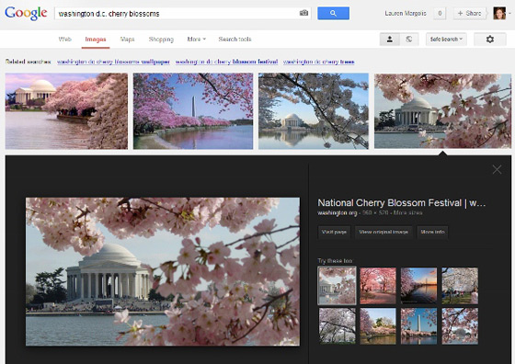Open related search cherry trees
The width and height of the screenshot is (515, 364).
click(318, 62)
